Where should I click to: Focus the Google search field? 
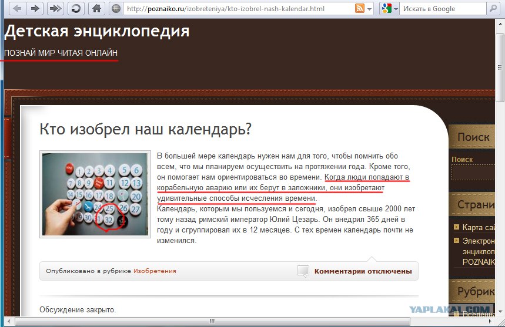[x=444, y=9]
